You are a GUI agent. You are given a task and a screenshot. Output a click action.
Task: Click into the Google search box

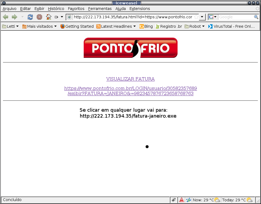(x=236, y=17)
